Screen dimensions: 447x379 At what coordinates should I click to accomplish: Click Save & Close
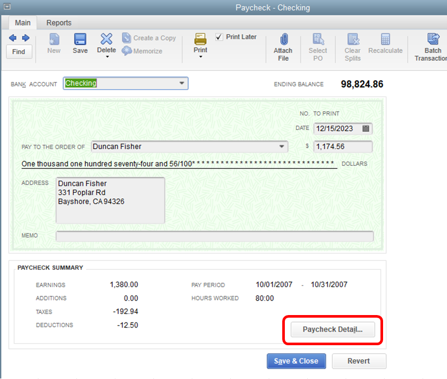point(296,361)
